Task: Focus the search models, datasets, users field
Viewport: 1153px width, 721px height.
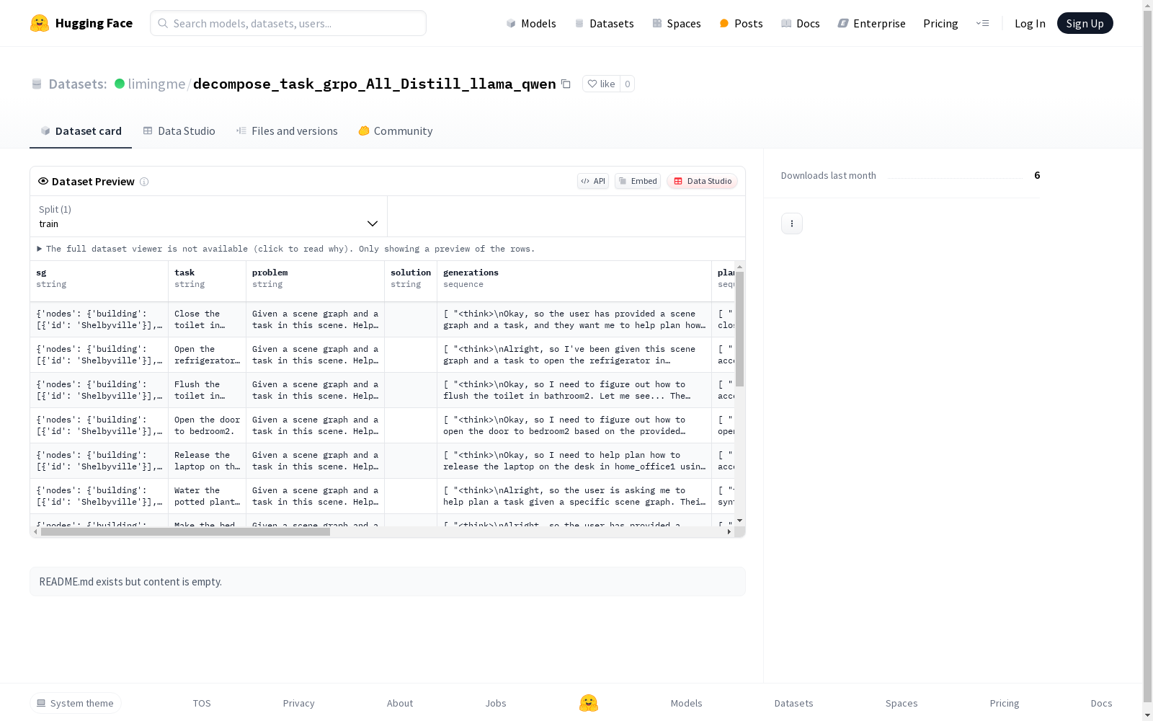Action: pyautogui.click(x=288, y=23)
